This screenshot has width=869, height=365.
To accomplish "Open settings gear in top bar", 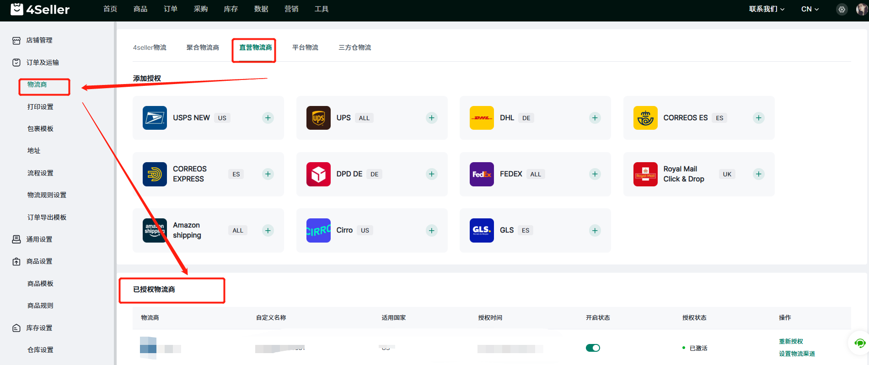I will point(842,9).
